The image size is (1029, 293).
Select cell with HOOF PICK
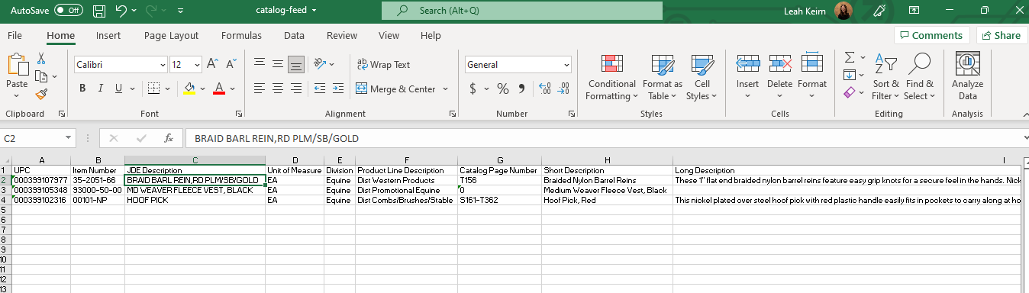[195, 200]
